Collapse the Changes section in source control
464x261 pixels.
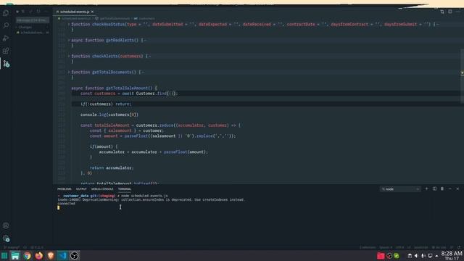tap(25, 28)
